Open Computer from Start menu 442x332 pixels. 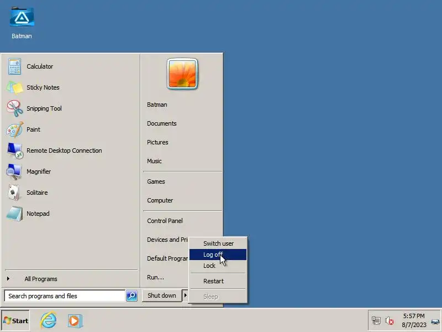coord(160,200)
